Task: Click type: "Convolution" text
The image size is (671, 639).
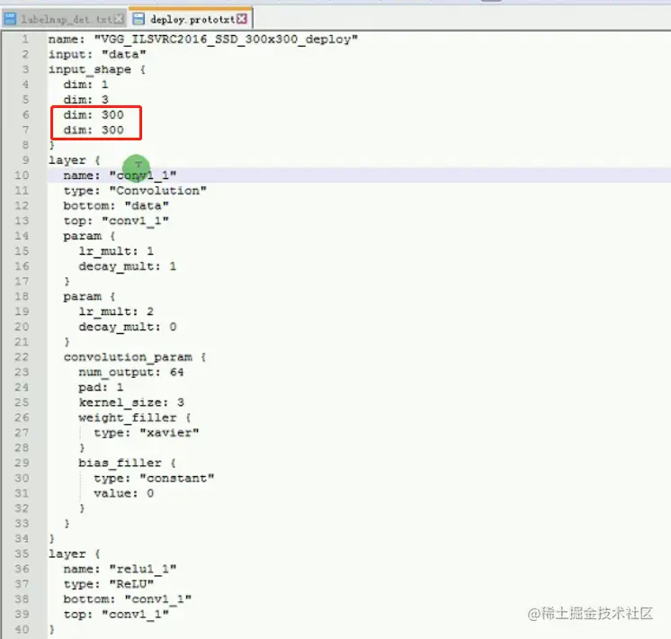Action: click(x=135, y=191)
